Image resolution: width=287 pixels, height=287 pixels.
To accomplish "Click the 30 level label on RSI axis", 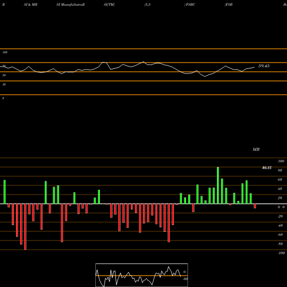I will coord(4,84).
